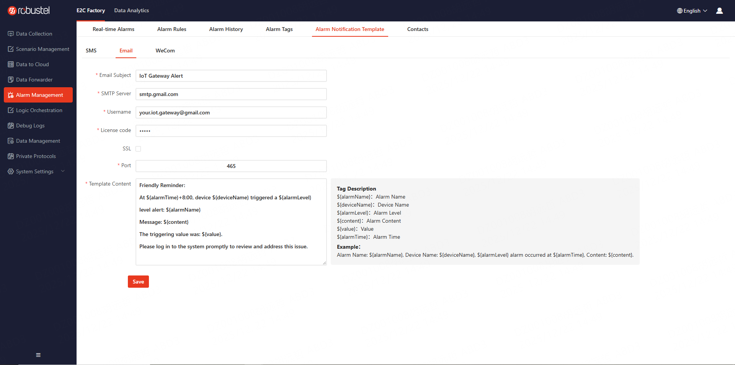Click the Data Forwarder sidebar icon
Viewport: 735px width, 365px height.
[x=11, y=80]
